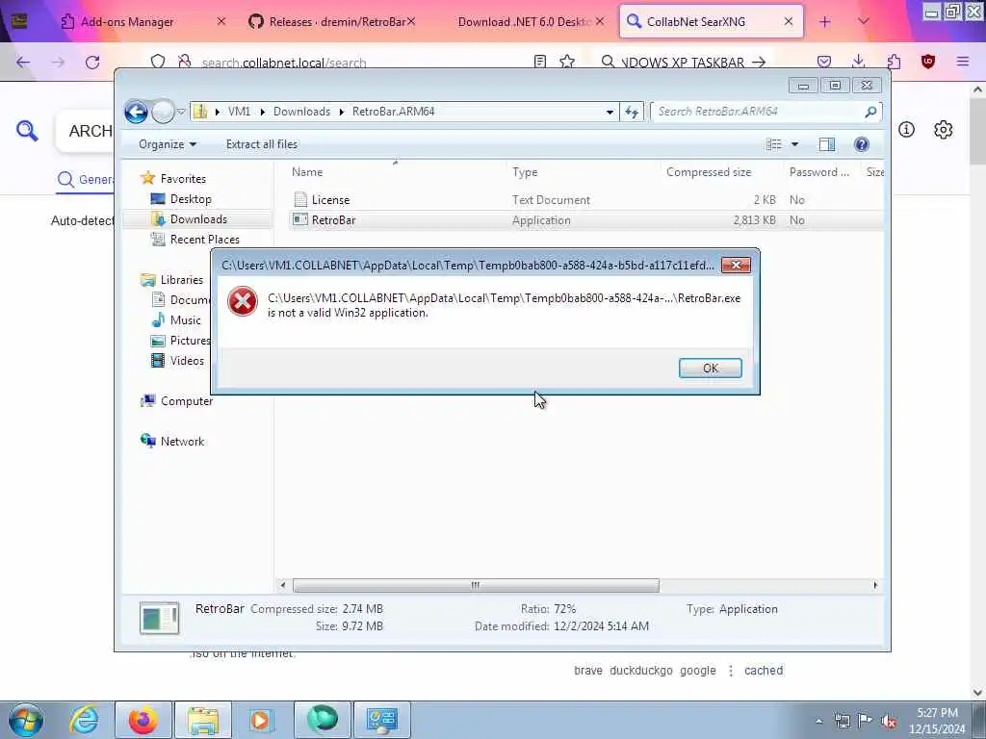This screenshot has width=986, height=739.
Task: Open Windows Explorer taskbar button
Action: [x=203, y=720]
